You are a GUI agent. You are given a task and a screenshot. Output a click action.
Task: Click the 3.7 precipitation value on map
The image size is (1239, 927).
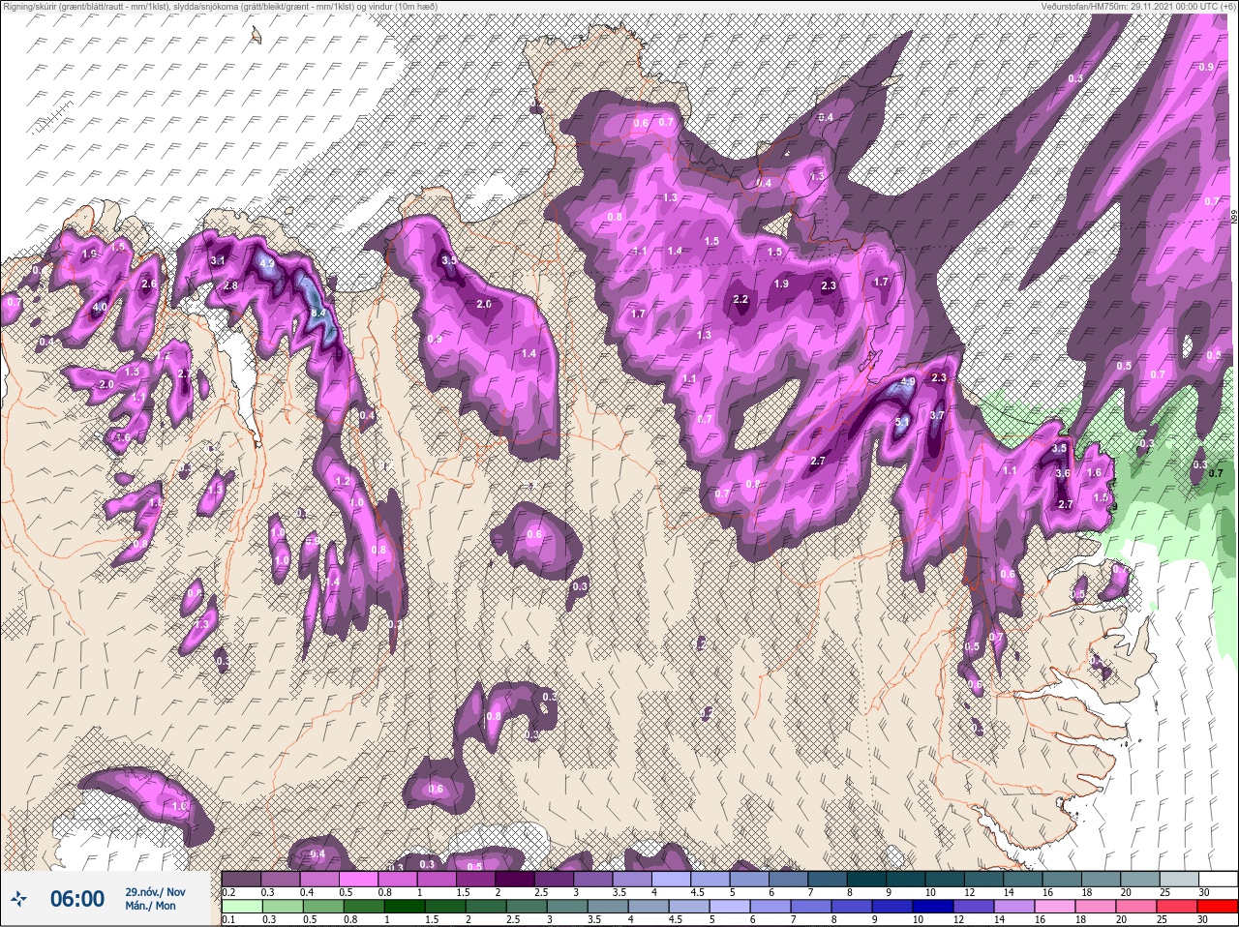tap(937, 415)
